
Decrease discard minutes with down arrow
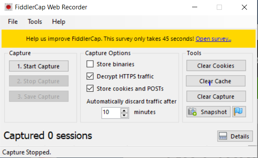pyautogui.click(x=124, y=115)
